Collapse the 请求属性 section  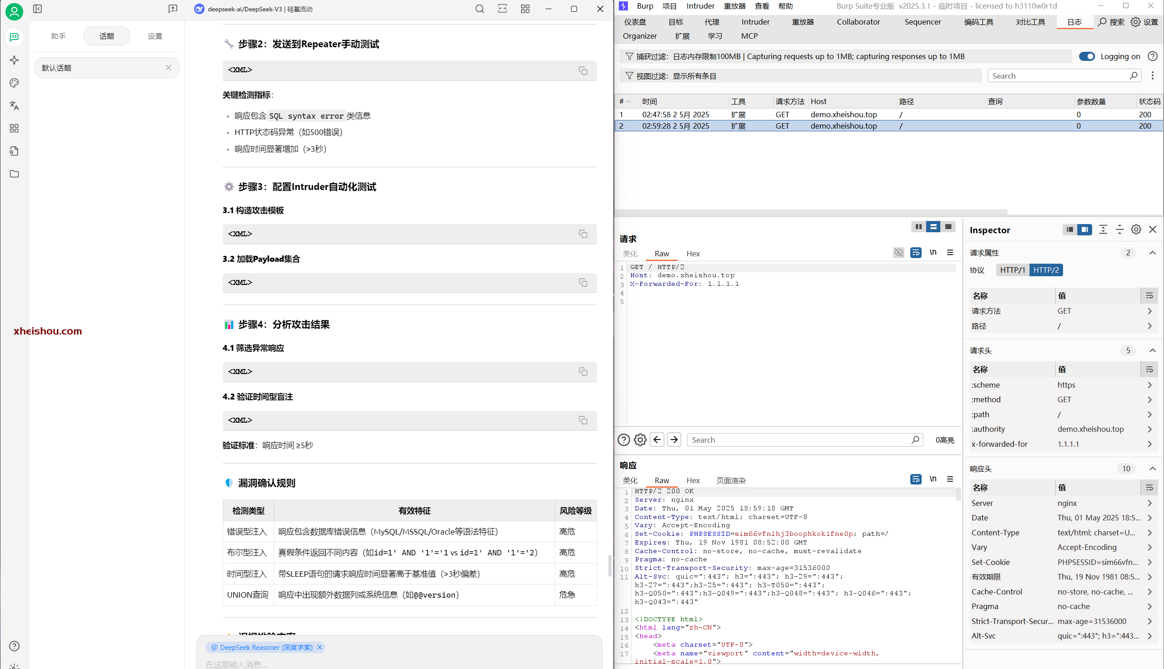pos(1152,253)
